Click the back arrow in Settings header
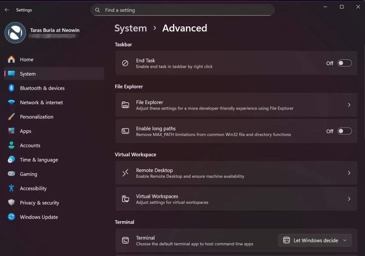This screenshot has height=256, width=365. 7,10
